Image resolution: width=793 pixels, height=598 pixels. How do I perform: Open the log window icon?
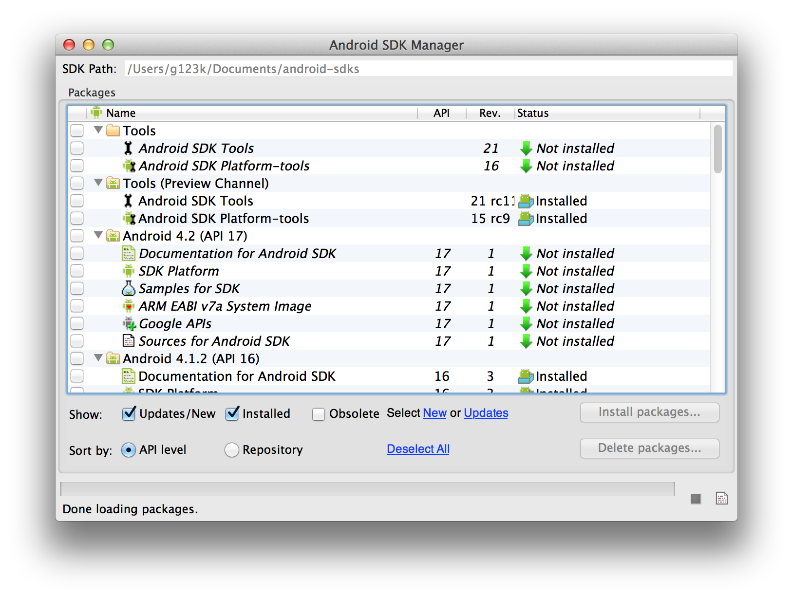click(721, 499)
